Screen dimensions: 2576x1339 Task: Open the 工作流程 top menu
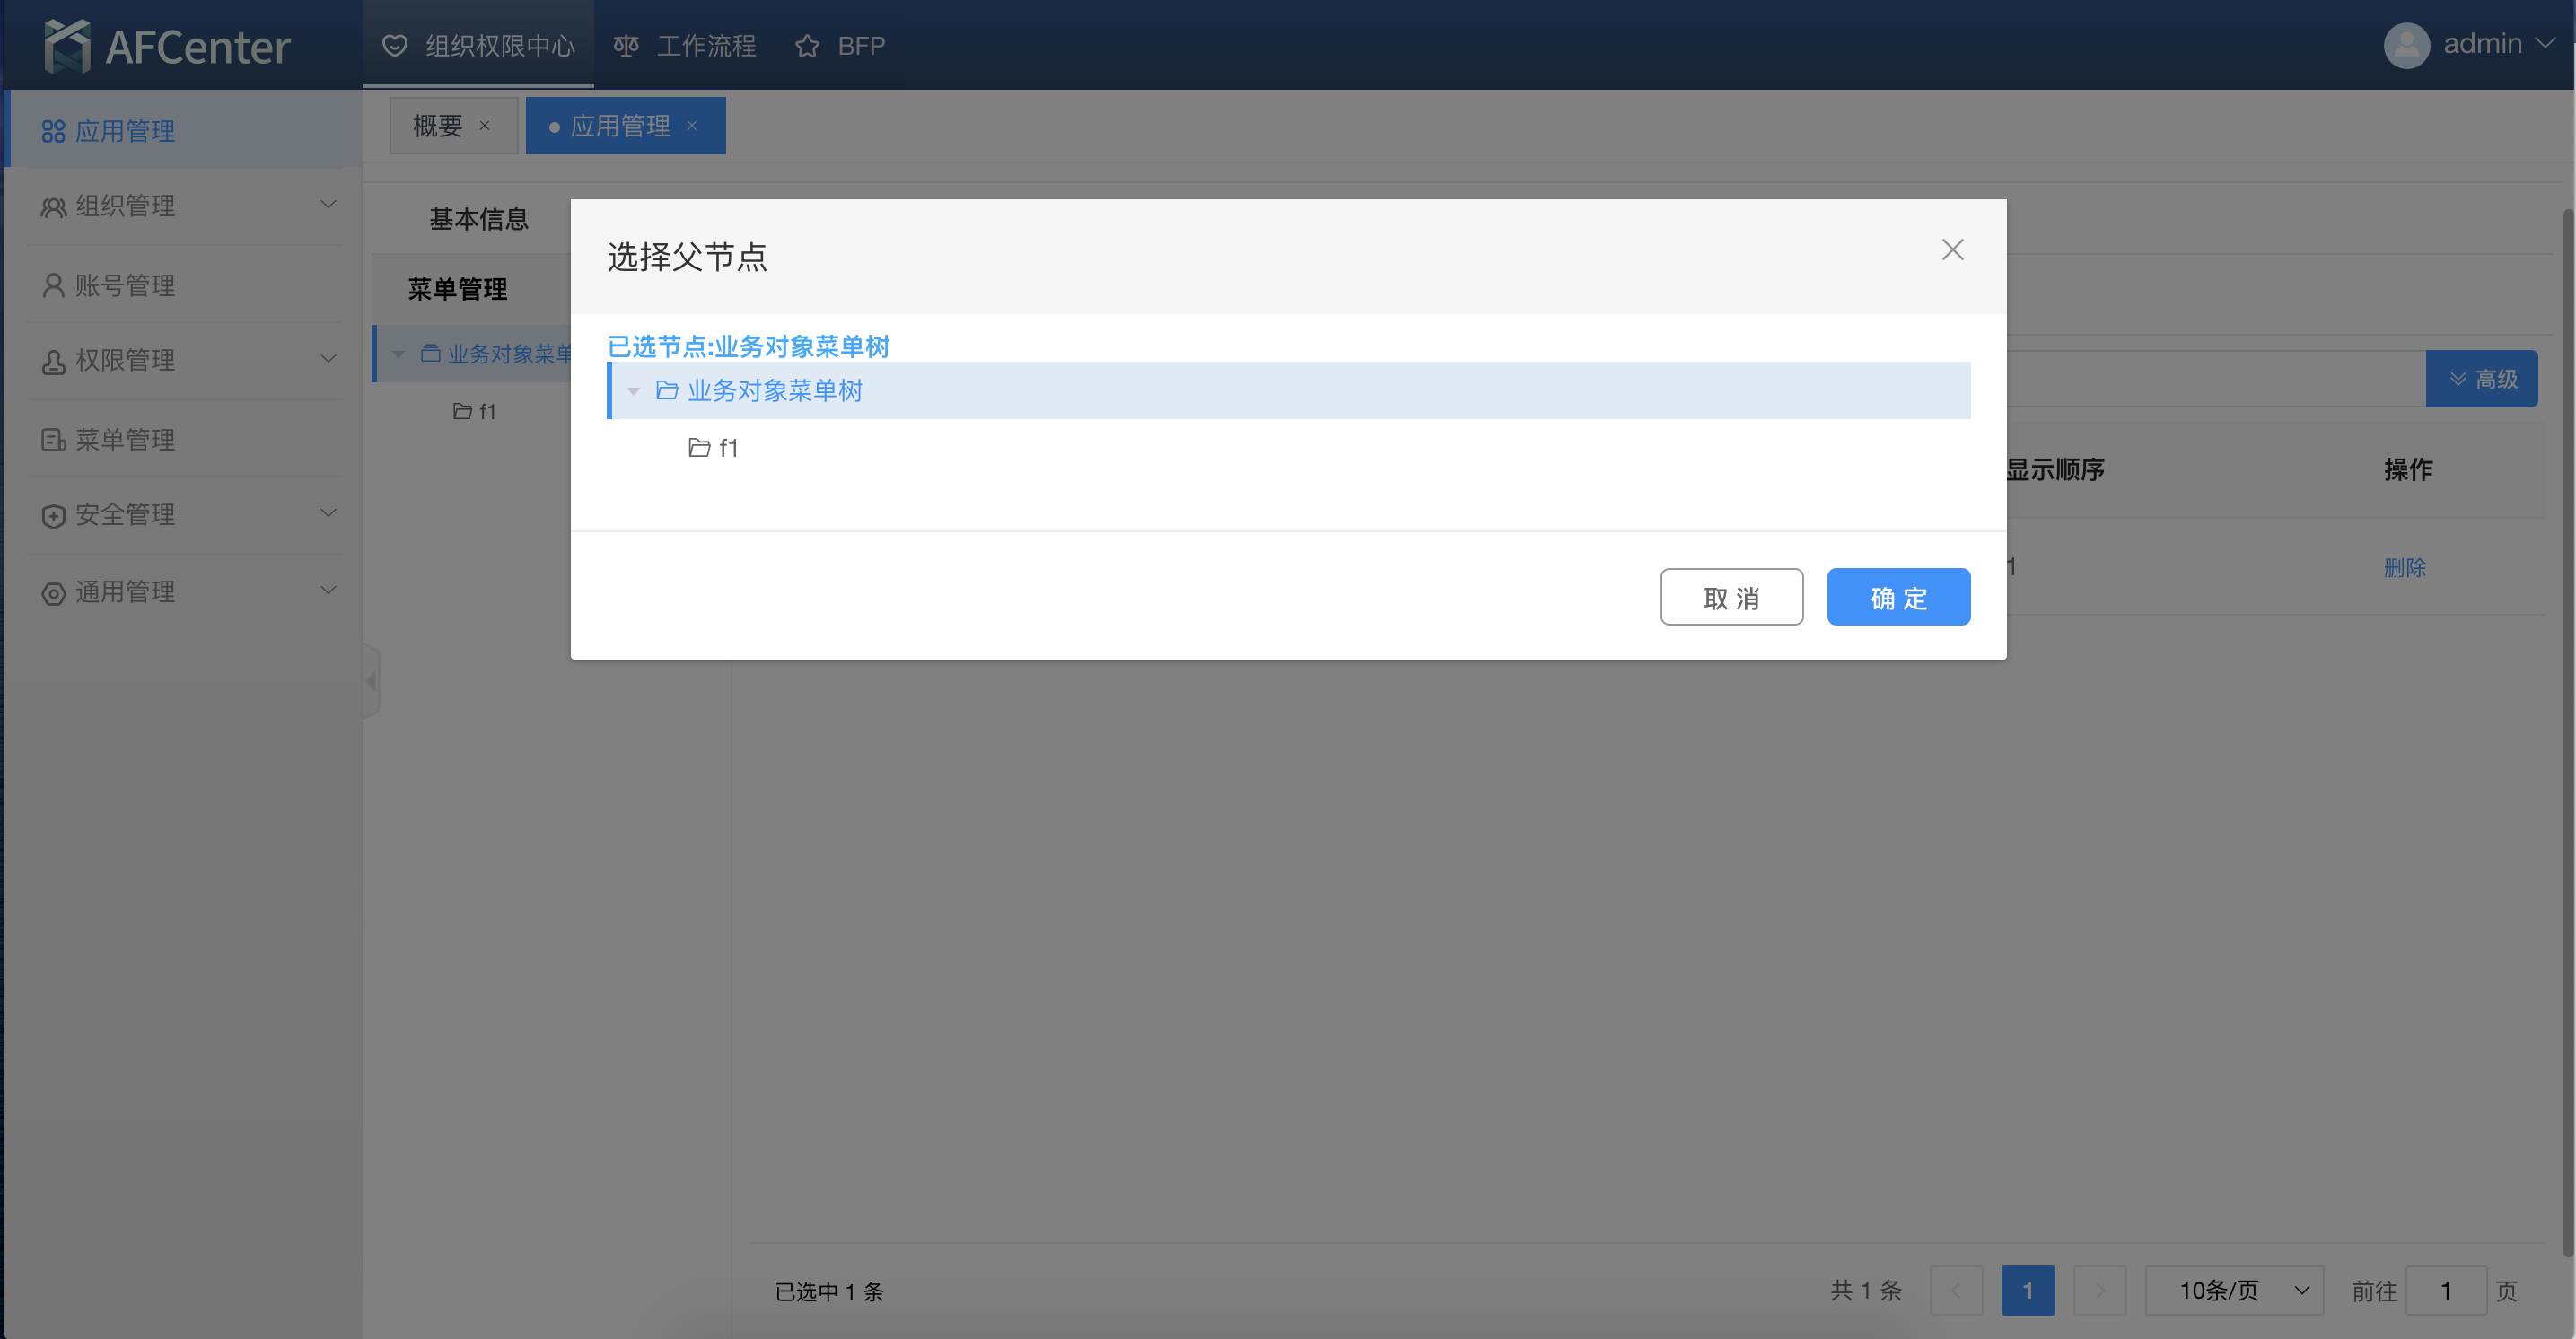click(x=684, y=46)
